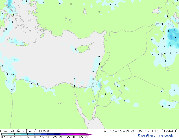Select the 5–10 mm light blue legend swatch

pos(31,134)
